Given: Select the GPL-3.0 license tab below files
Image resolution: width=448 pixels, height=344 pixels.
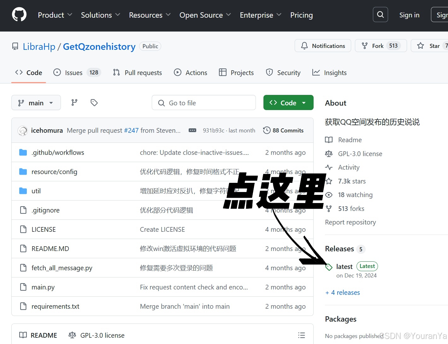Looking at the screenshot, I should click(x=97, y=335).
